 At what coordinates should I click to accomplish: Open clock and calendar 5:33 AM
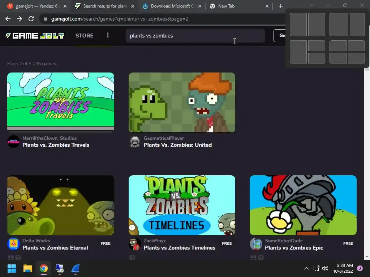343,268
